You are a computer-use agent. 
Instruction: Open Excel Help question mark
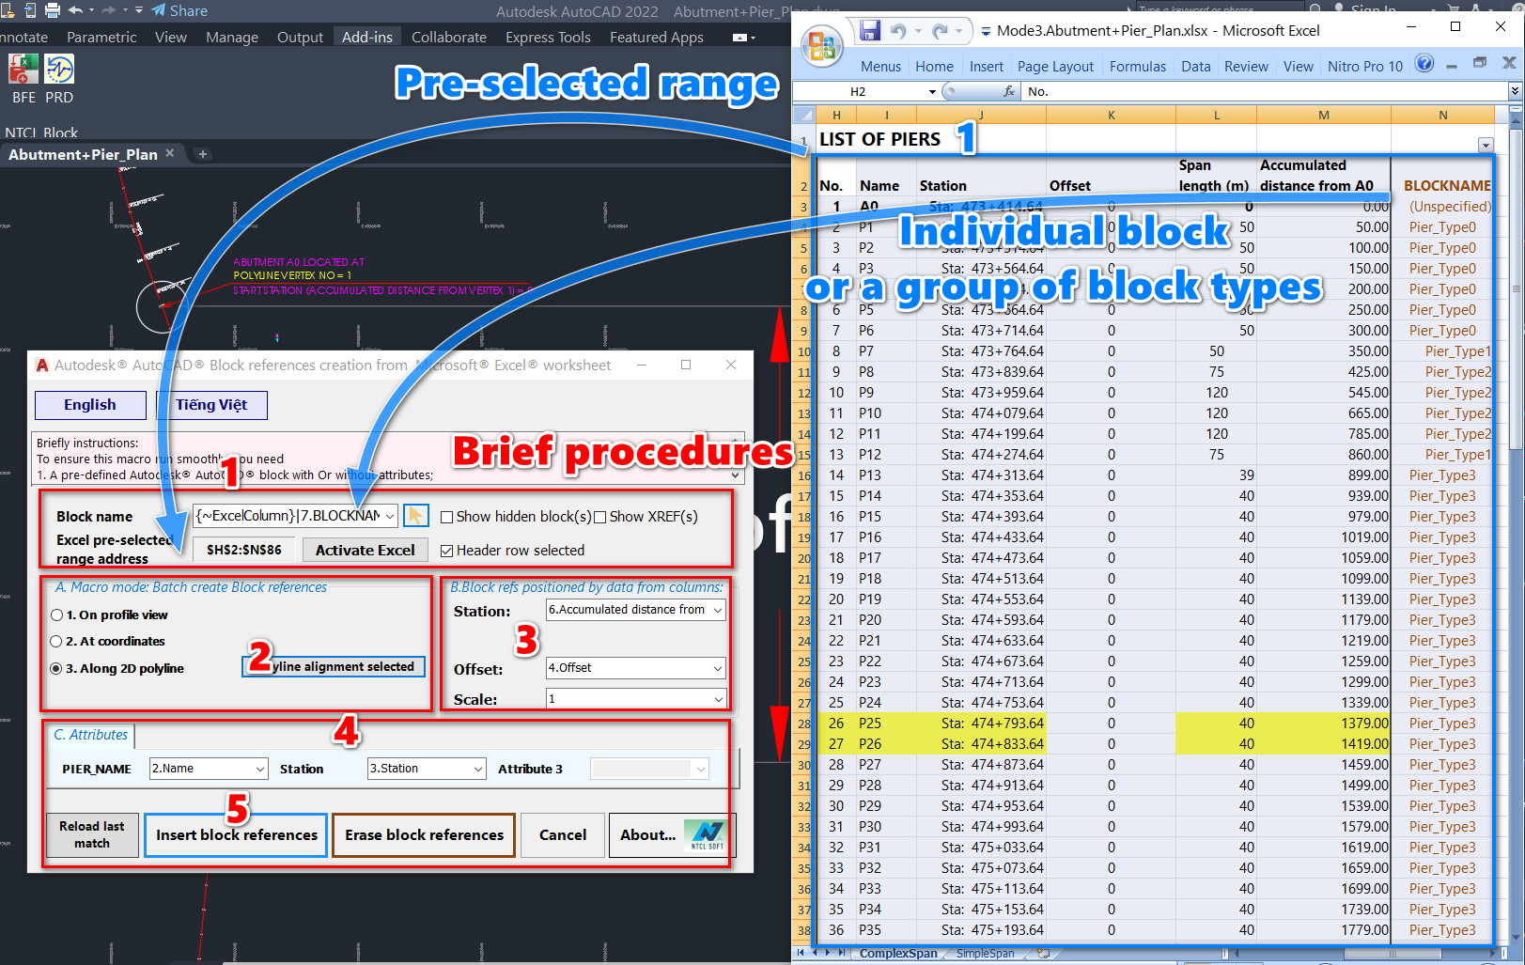coord(1424,64)
